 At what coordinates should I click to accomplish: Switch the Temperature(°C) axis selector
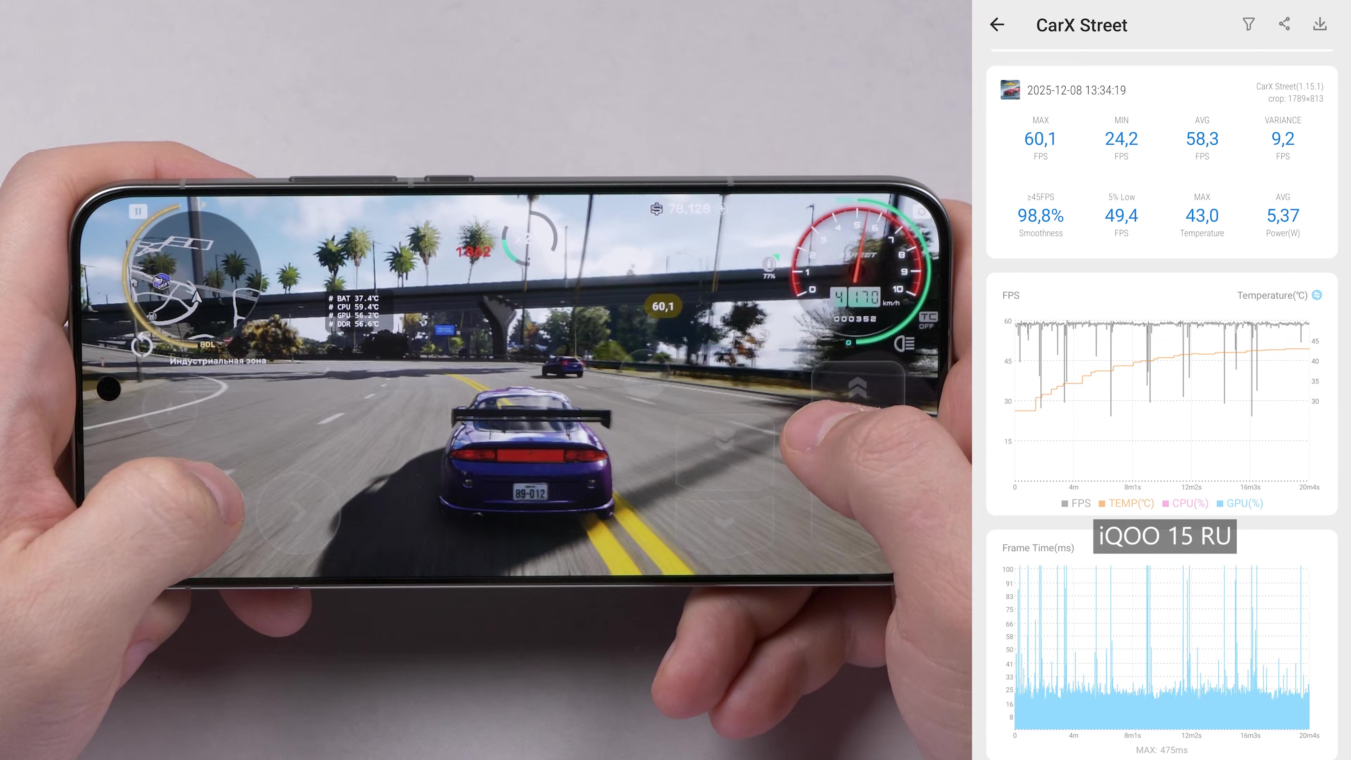coord(1317,295)
